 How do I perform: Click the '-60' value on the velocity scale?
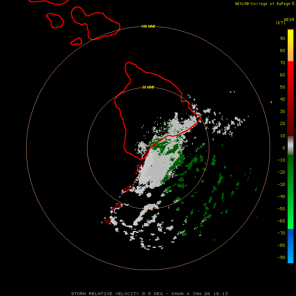pos(281,221)
